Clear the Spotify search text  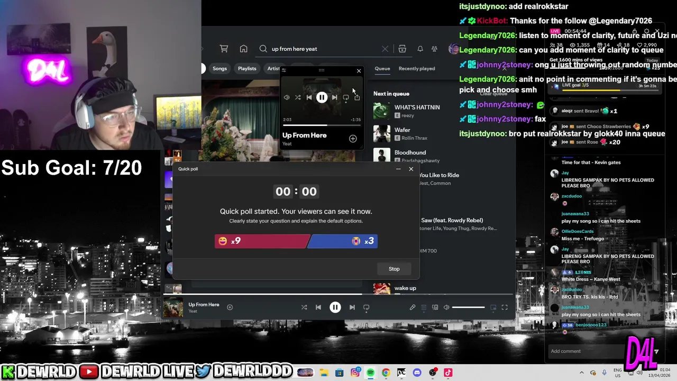pos(385,49)
